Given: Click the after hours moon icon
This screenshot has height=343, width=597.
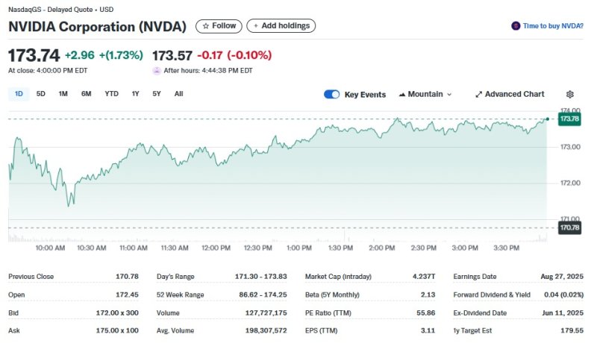Looking at the screenshot, I should coord(157,71).
